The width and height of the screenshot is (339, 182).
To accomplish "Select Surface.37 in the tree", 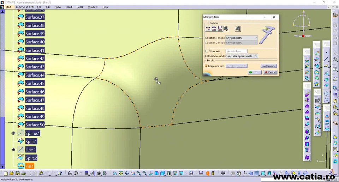I will (35, 17).
